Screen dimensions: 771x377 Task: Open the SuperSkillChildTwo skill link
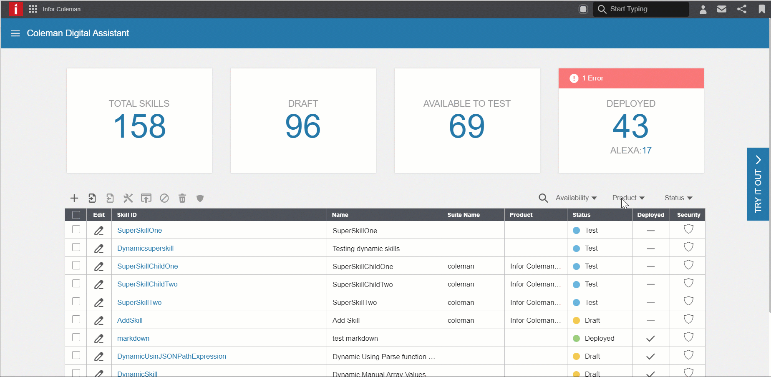147,284
